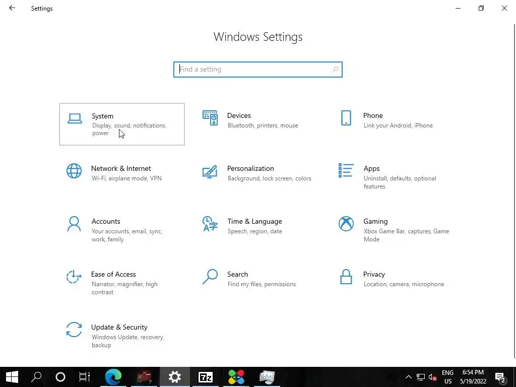
Task: Open the clock showing 6:54 PM
Action: coord(473,377)
